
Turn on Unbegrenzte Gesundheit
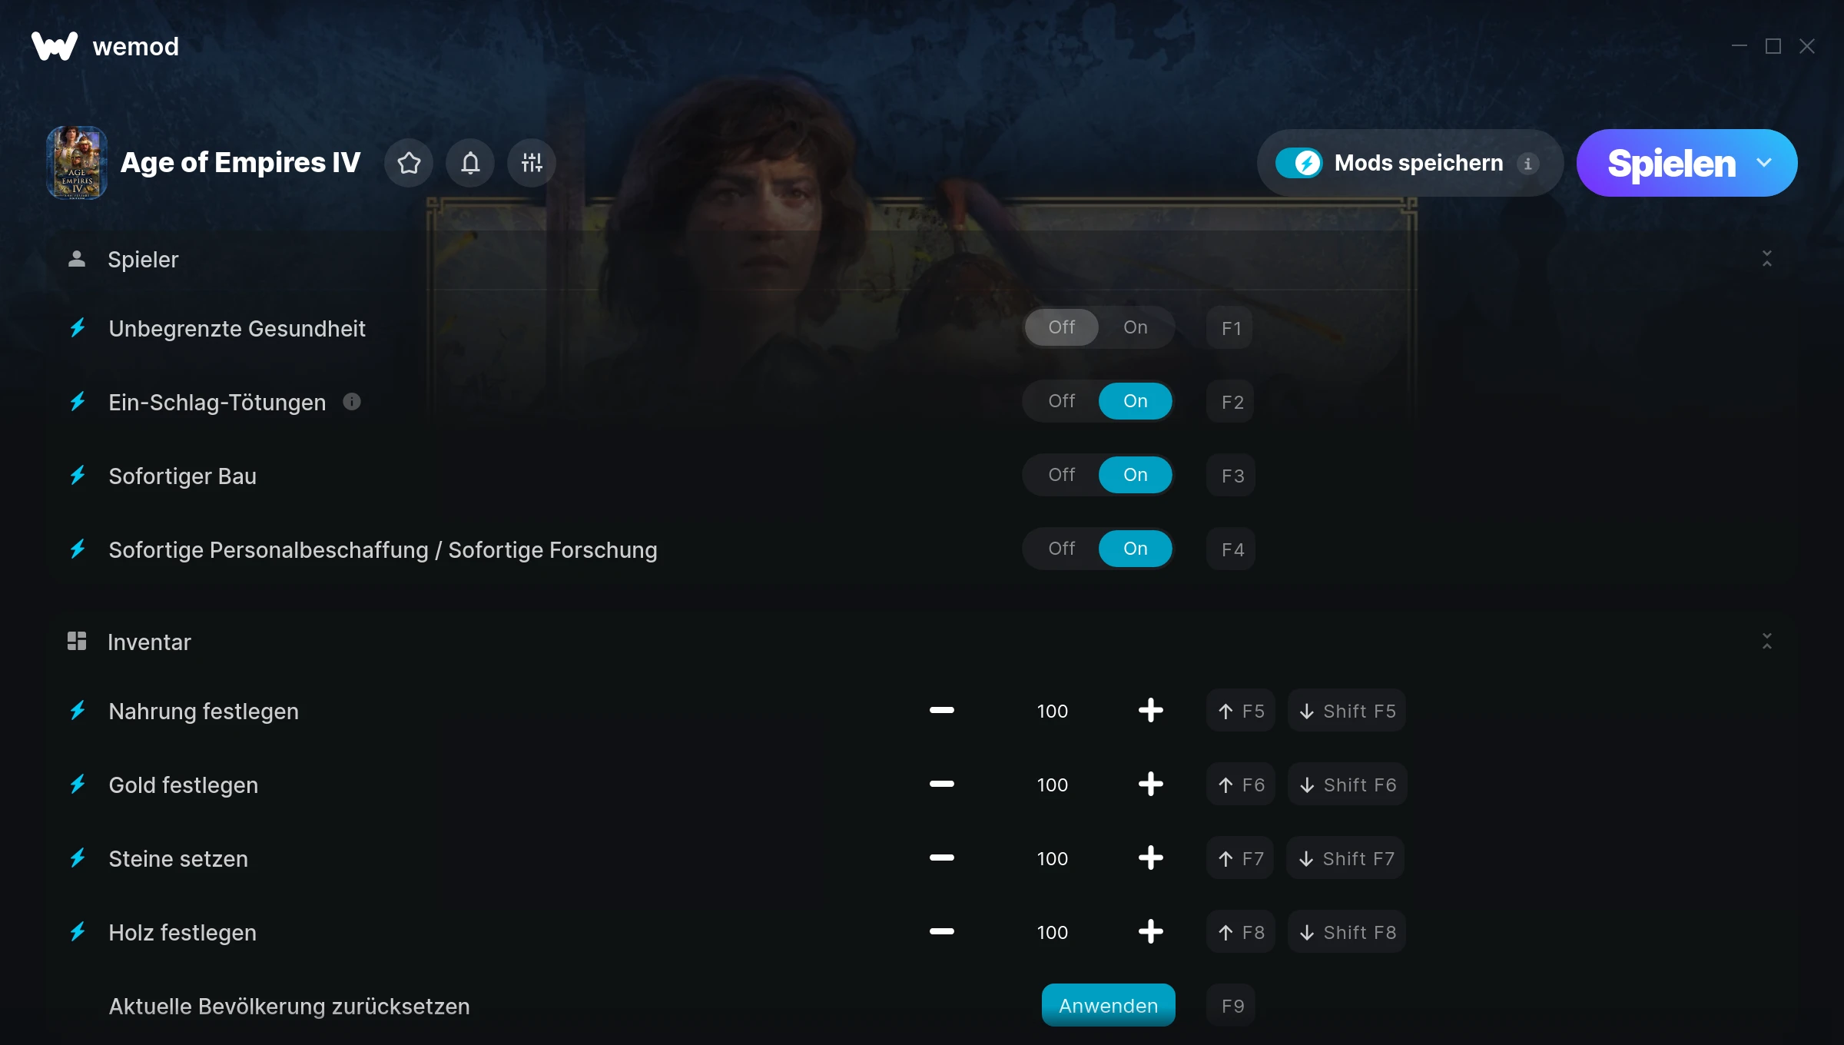click(1135, 327)
